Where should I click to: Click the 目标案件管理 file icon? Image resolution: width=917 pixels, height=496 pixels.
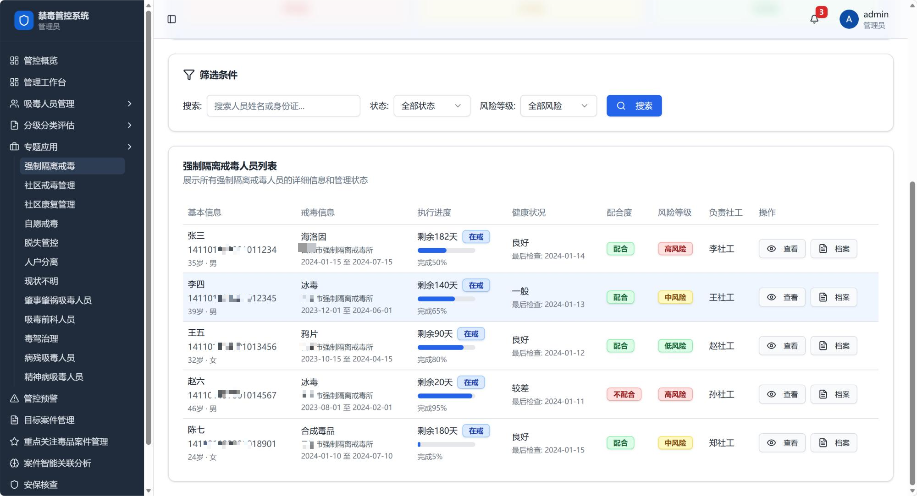tap(15, 420)
